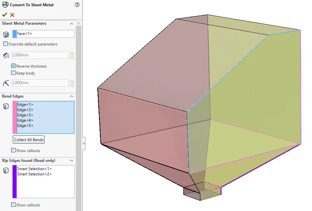This screenshot has width=312, height=211.
Task: Enable Keep body option
Action: tap(14, 73)
